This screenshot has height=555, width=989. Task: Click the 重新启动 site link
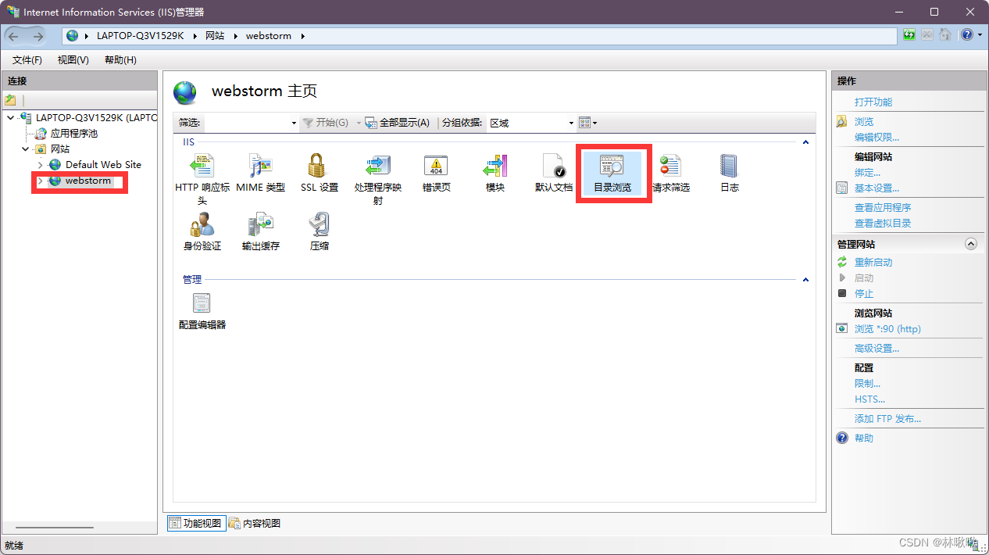(x=873, y=263)
